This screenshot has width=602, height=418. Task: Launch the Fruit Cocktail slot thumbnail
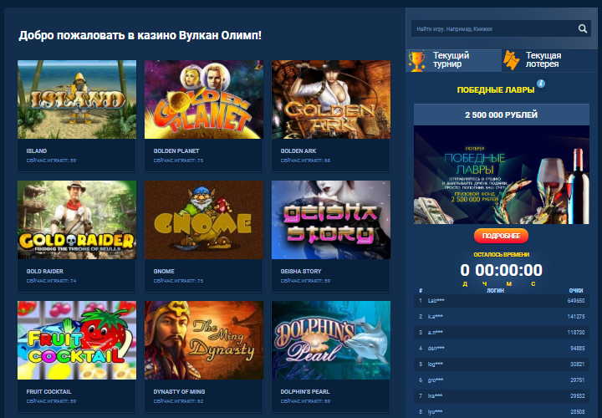[77, 340]
